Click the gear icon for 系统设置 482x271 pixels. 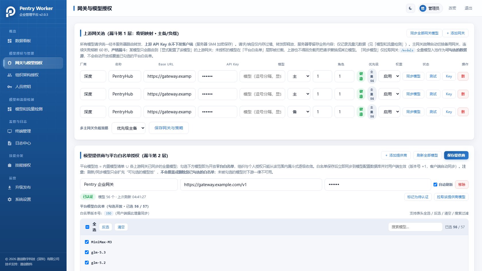[x=9, y=199]
